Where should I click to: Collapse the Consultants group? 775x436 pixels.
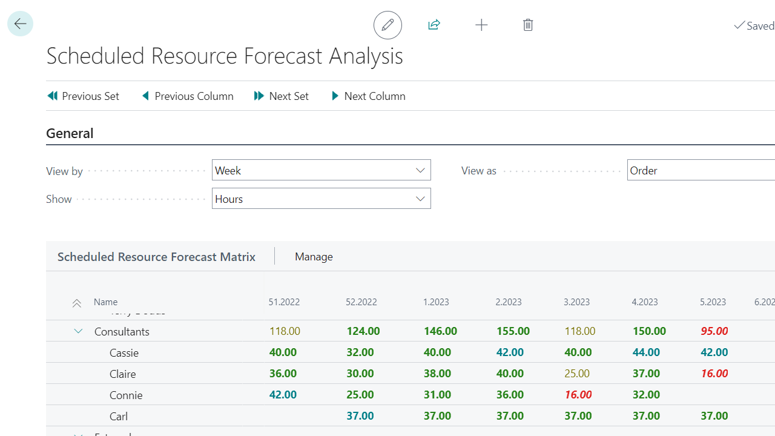click(78, 331)
